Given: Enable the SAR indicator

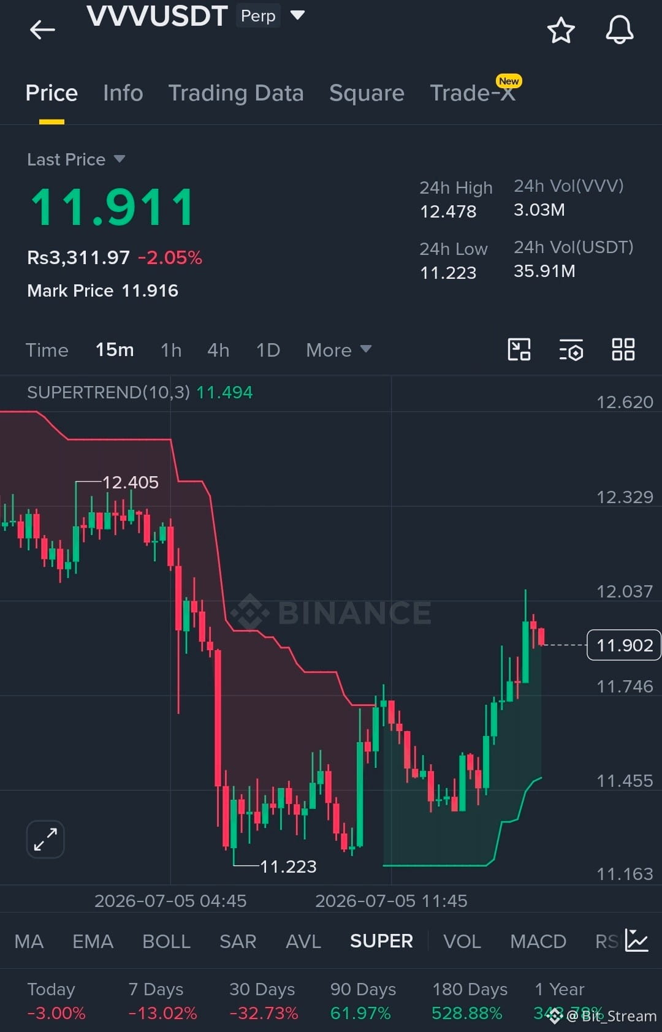Looking at the screenshot, I should pyautogui.click(x=238, y=941).
